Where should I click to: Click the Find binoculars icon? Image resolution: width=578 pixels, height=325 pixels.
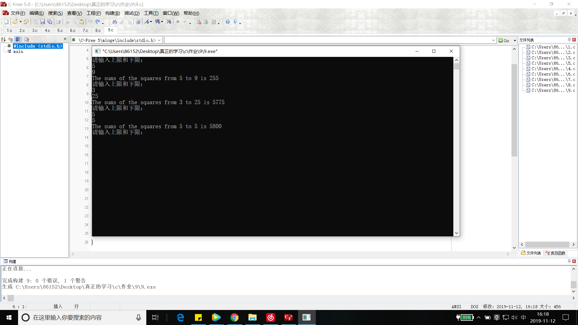coord(114,22)
